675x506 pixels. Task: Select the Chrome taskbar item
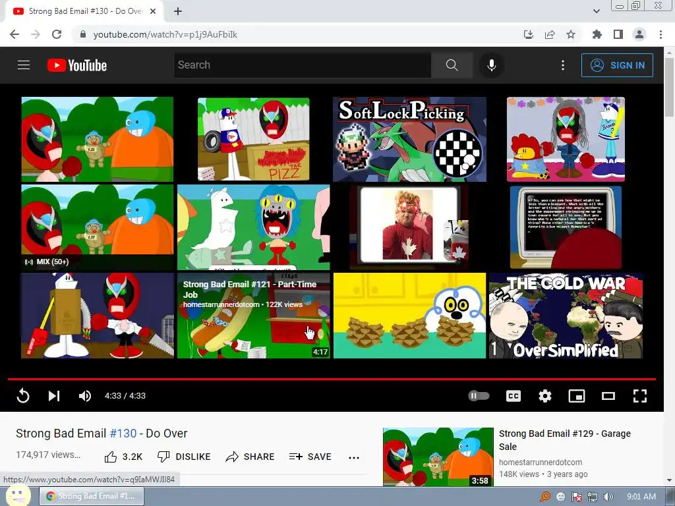pyautogui.click(x=92, y=496)
